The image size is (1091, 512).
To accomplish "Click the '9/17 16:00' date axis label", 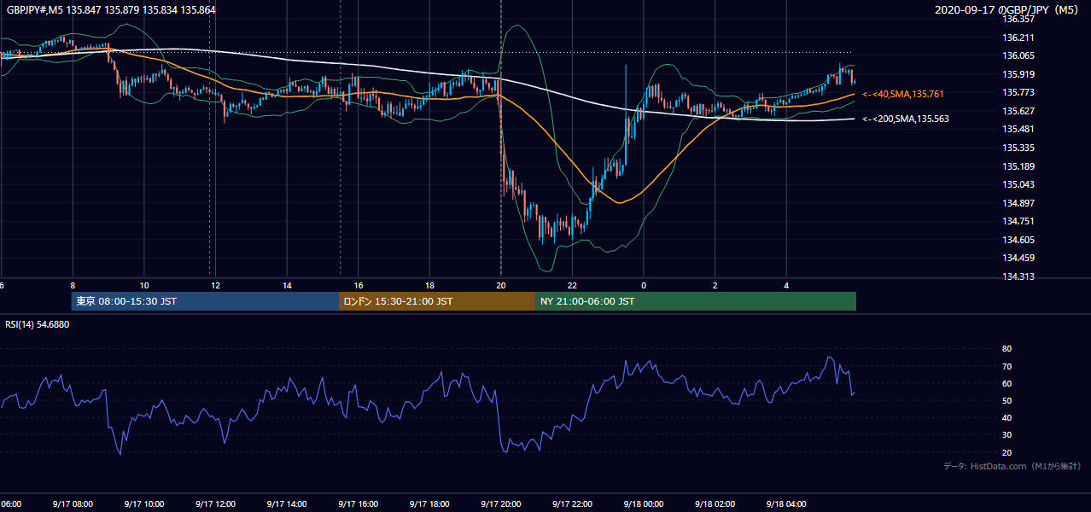I will point(358,504).
